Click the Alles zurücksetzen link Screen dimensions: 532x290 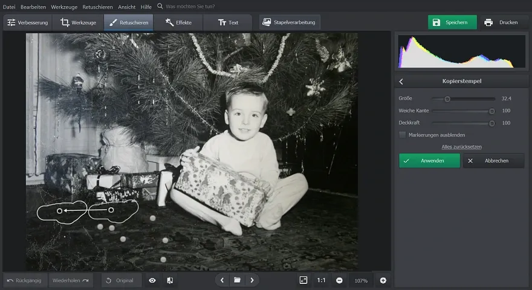[x=461, y=147]
